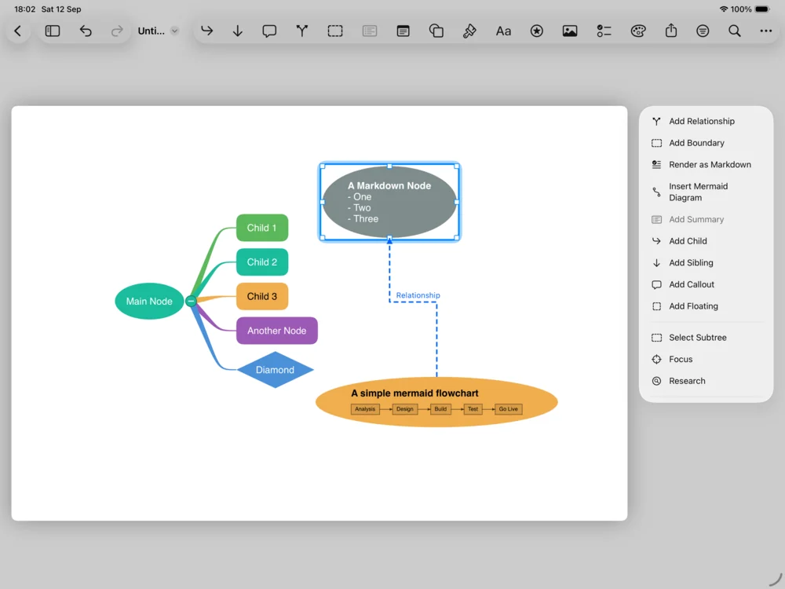Image resolution: width=785 pixels, height=589 pixels.
Task: Choose Add Sibling from the menu
Action: pos(706,262)
